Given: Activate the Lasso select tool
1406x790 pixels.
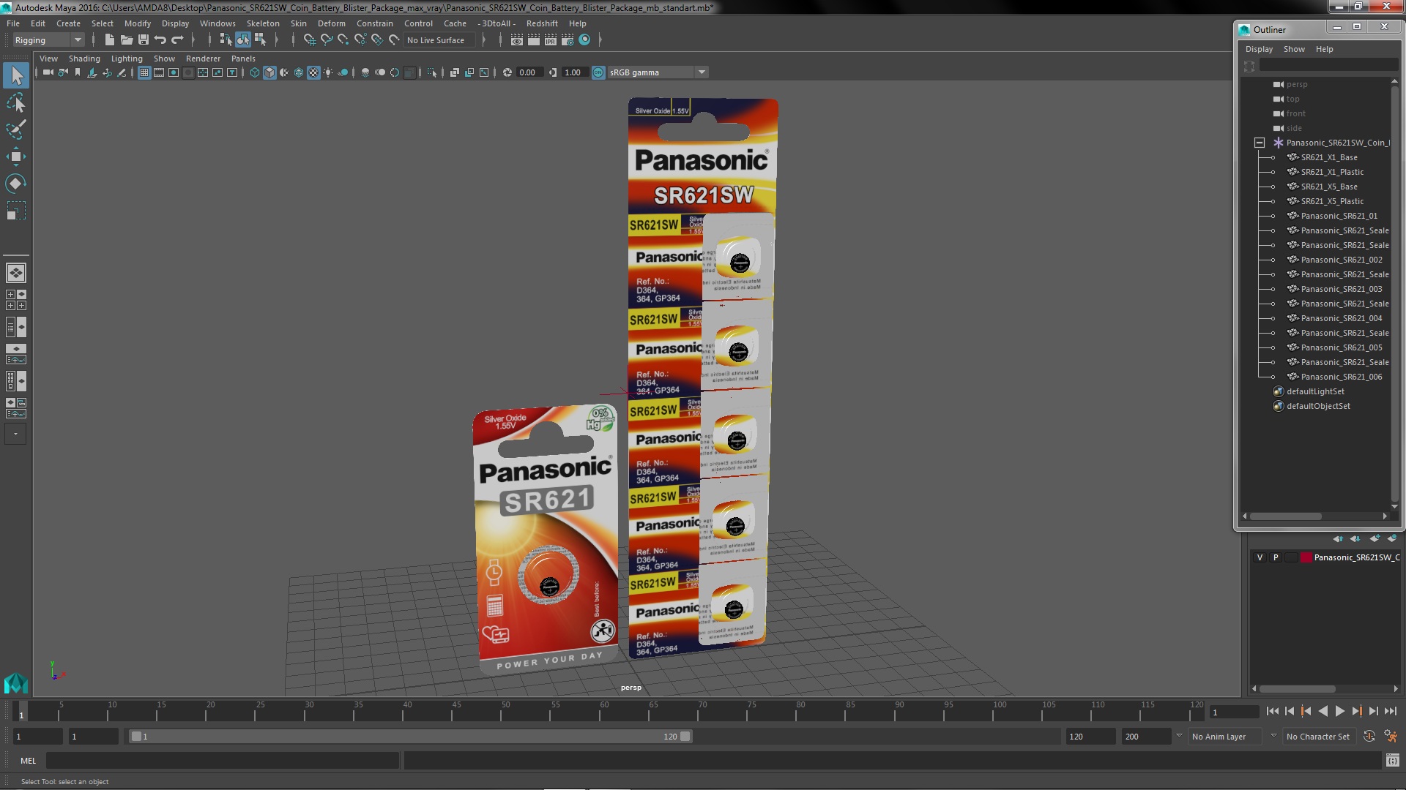Looking at the screenshot, I should [16, 102].
